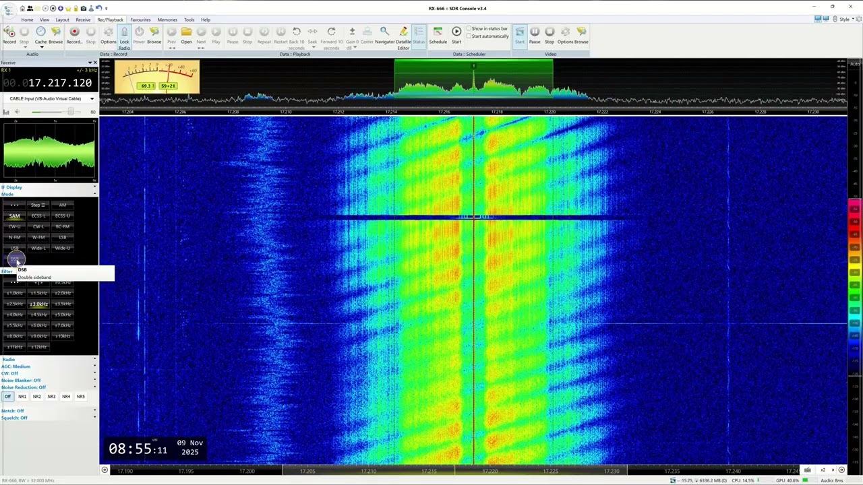The width and height of the screenshot is (863, 485).
Task: Set filter bandwidth to ±6.0kHz
Action: [x=38, y=325]
